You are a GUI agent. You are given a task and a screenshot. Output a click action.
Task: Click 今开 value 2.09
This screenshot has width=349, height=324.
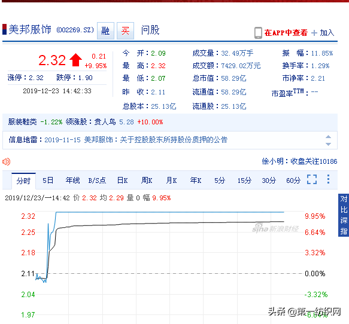(x=158, y=53)
